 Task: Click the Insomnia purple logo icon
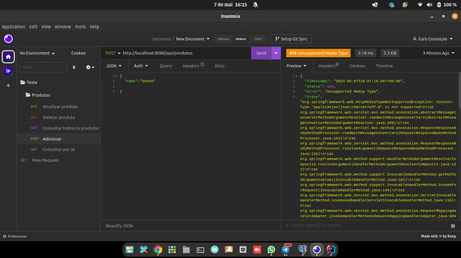pyautogui.click(x=8, y=39)
